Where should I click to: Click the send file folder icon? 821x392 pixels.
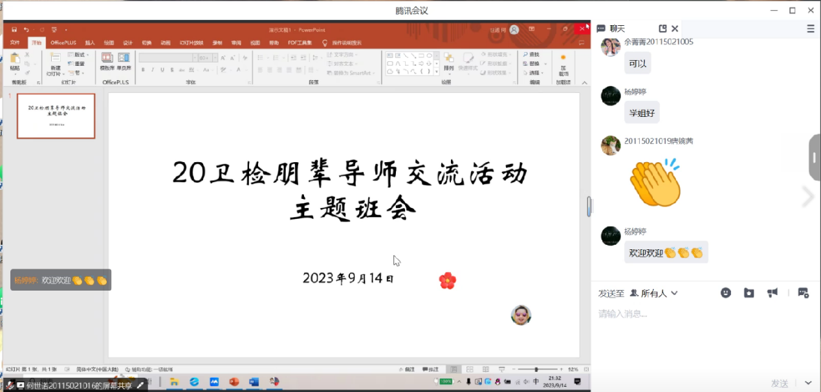click(749, 293)
